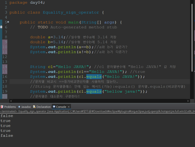Click the Javadoc @ icon

tap(19, 107)
